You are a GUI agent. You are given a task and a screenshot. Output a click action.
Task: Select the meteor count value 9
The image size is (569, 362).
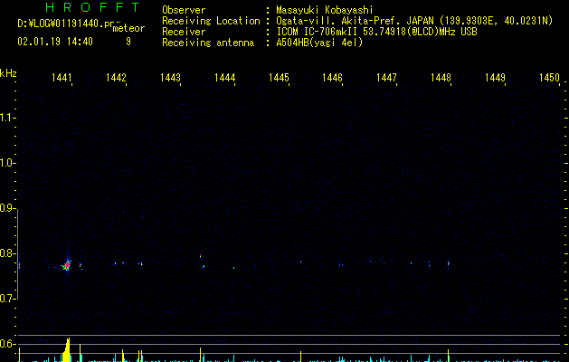128,42
